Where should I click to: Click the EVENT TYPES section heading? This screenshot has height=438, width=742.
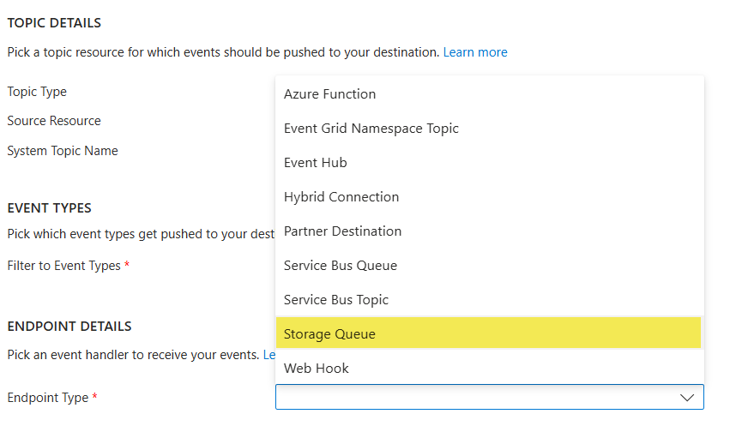pos(49,208)
